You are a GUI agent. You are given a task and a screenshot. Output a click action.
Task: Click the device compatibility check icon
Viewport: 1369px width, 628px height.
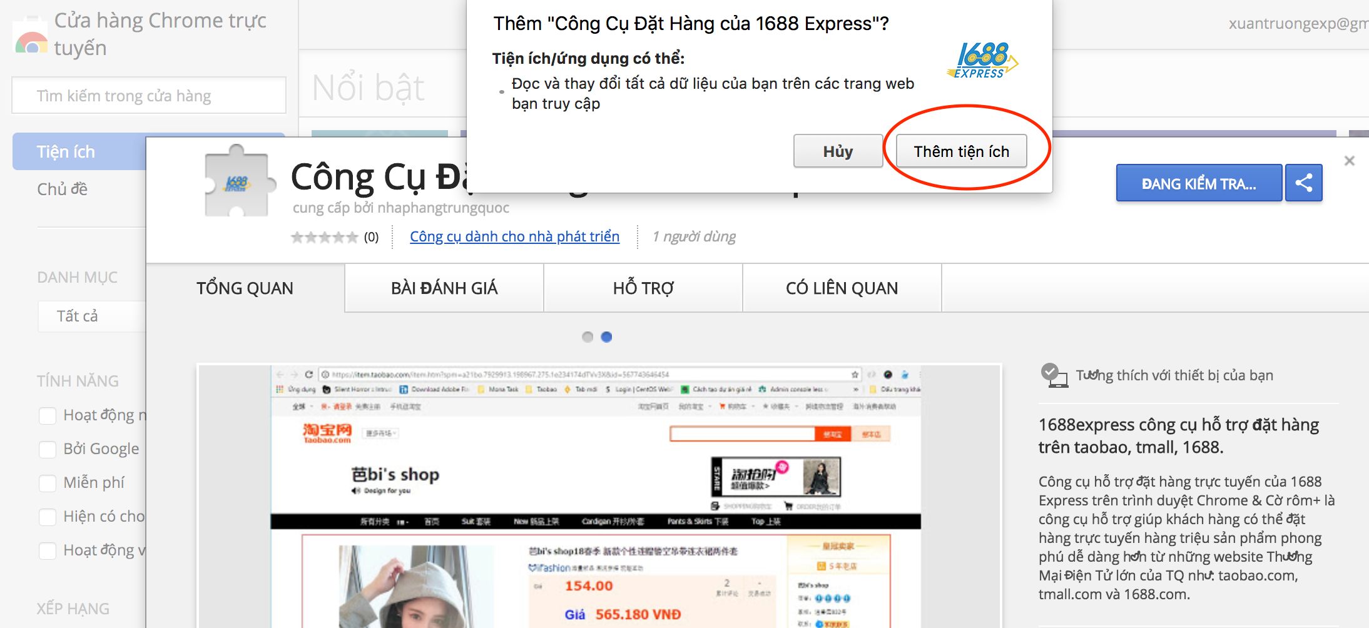point(1054,375)
